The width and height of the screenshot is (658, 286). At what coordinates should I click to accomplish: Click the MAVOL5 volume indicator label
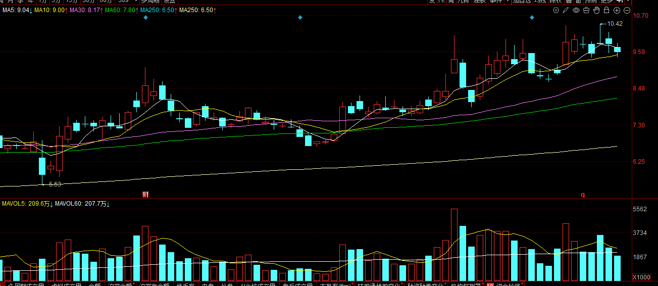click(27, 204)
